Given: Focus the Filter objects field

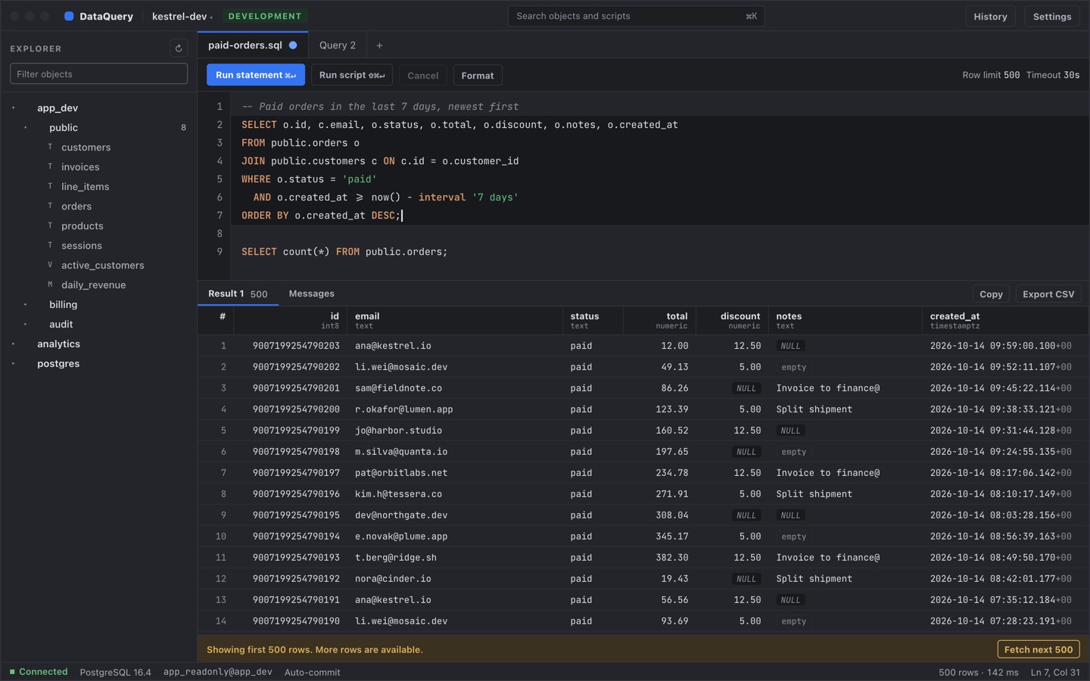Looking at the screenshot, I should point(98,73).
